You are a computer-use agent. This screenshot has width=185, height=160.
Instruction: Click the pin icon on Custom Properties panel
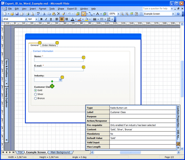pyautogui.click(x=178, y=144)
